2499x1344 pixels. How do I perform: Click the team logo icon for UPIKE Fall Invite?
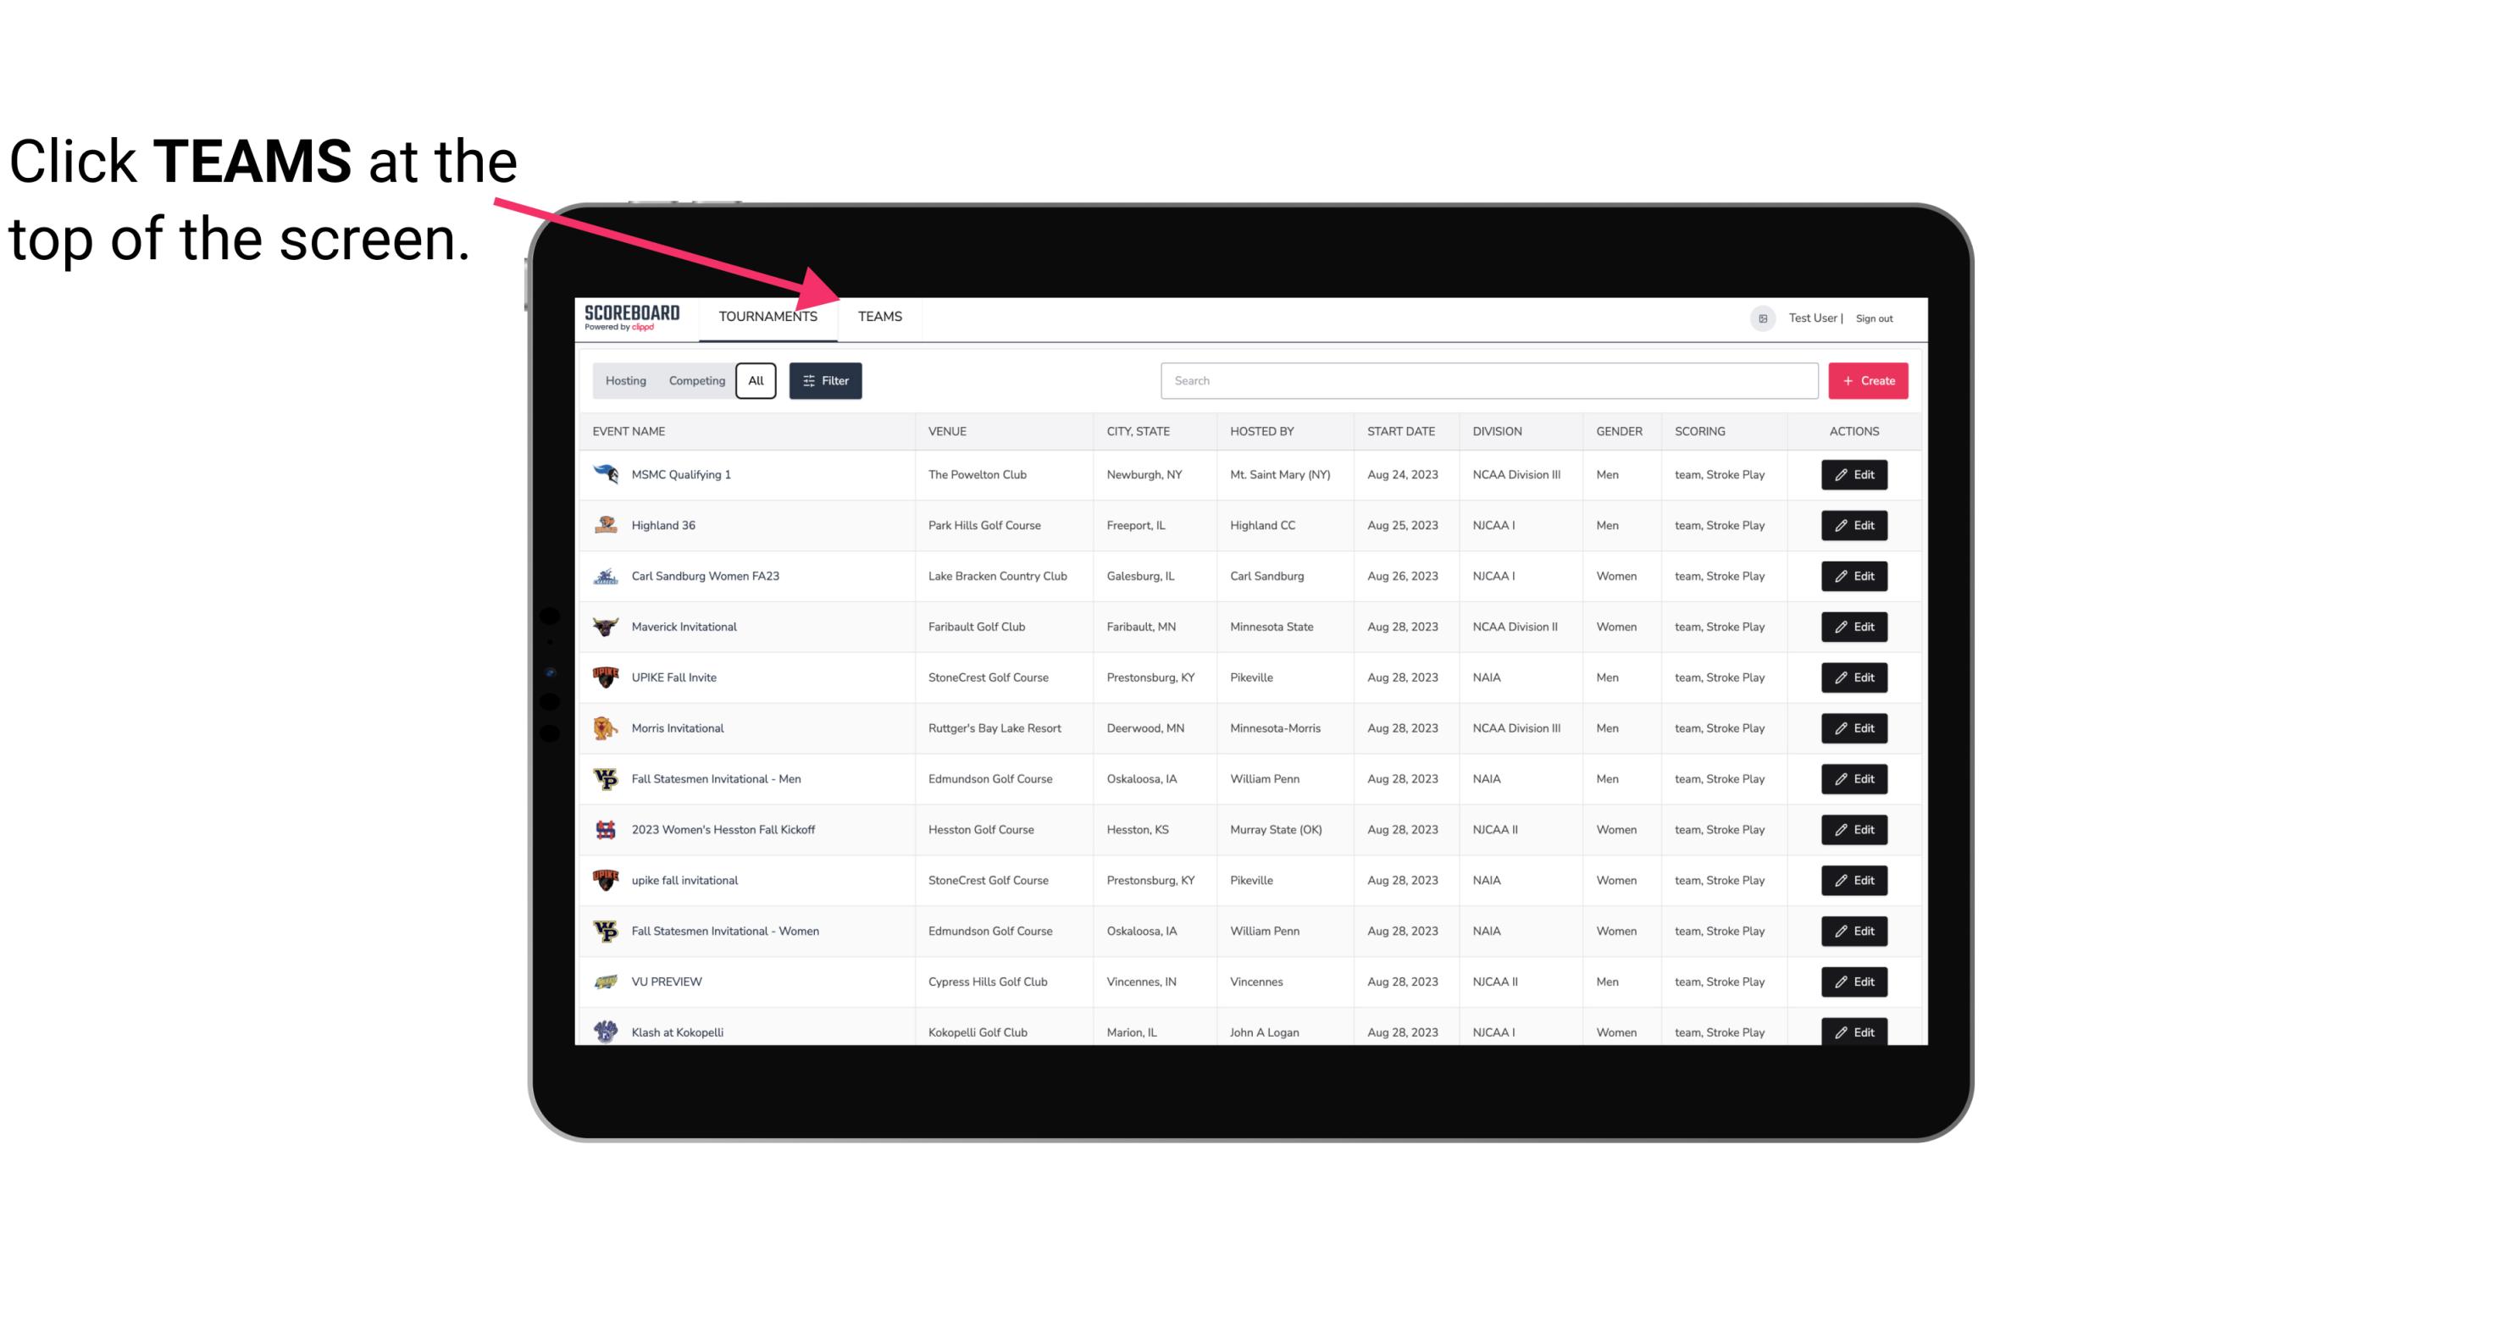[x=604, y=677]
